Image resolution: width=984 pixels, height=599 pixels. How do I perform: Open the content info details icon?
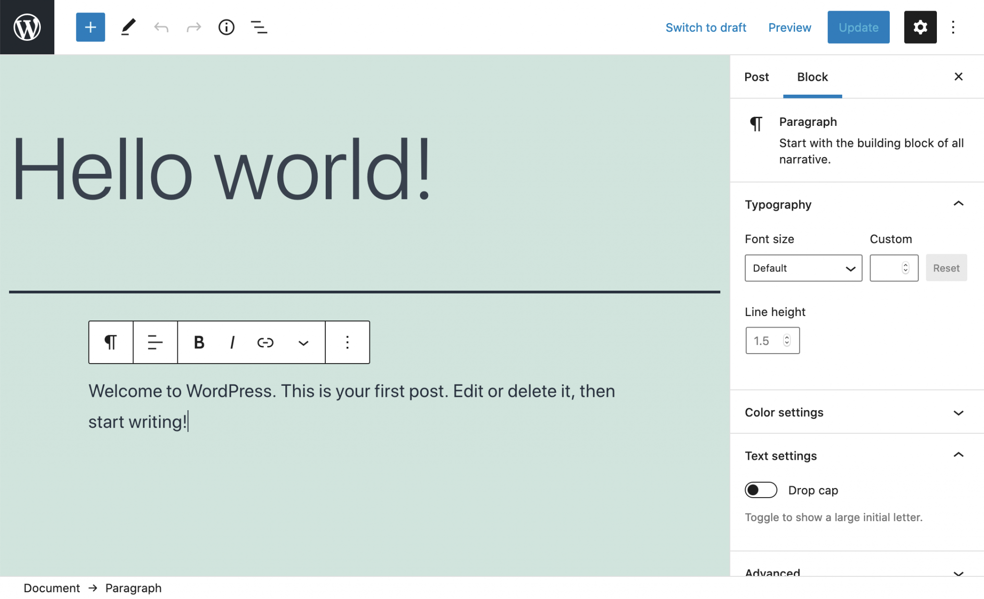coord(226,27)
